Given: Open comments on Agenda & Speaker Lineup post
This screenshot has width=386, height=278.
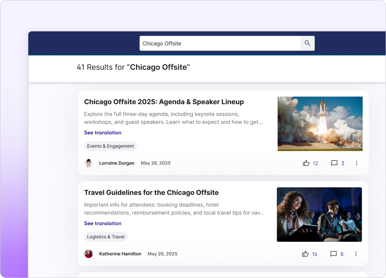Looking at the screenshot, I should coord(334,163).
